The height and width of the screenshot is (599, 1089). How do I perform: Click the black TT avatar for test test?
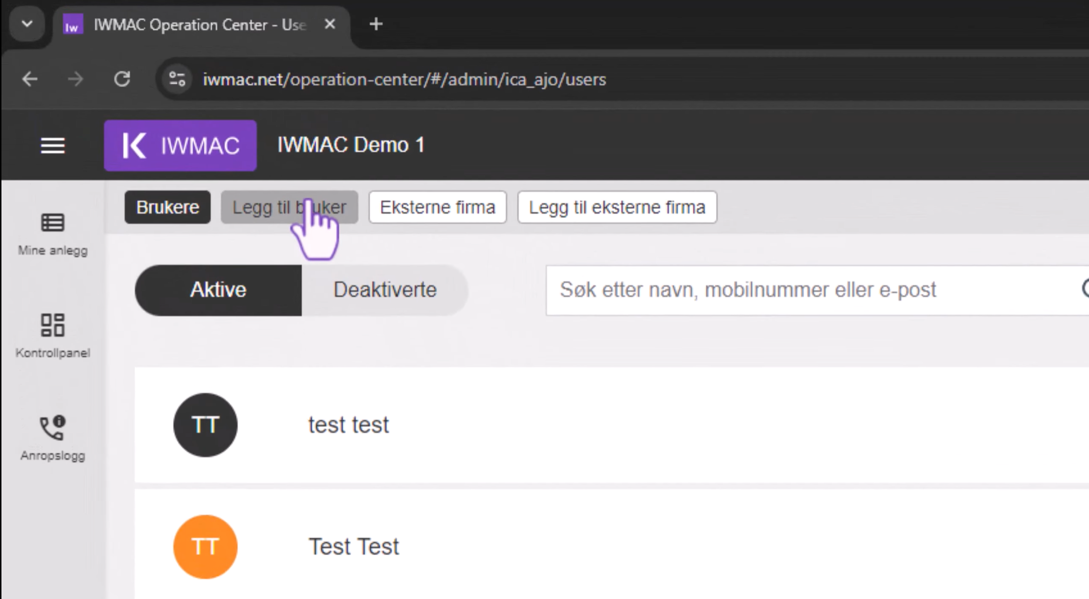pyautogui.click(x=205, y=425)
